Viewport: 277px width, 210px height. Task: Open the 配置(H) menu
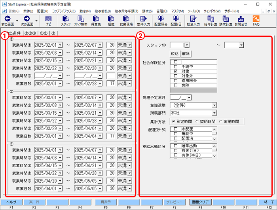coord(43,11)
